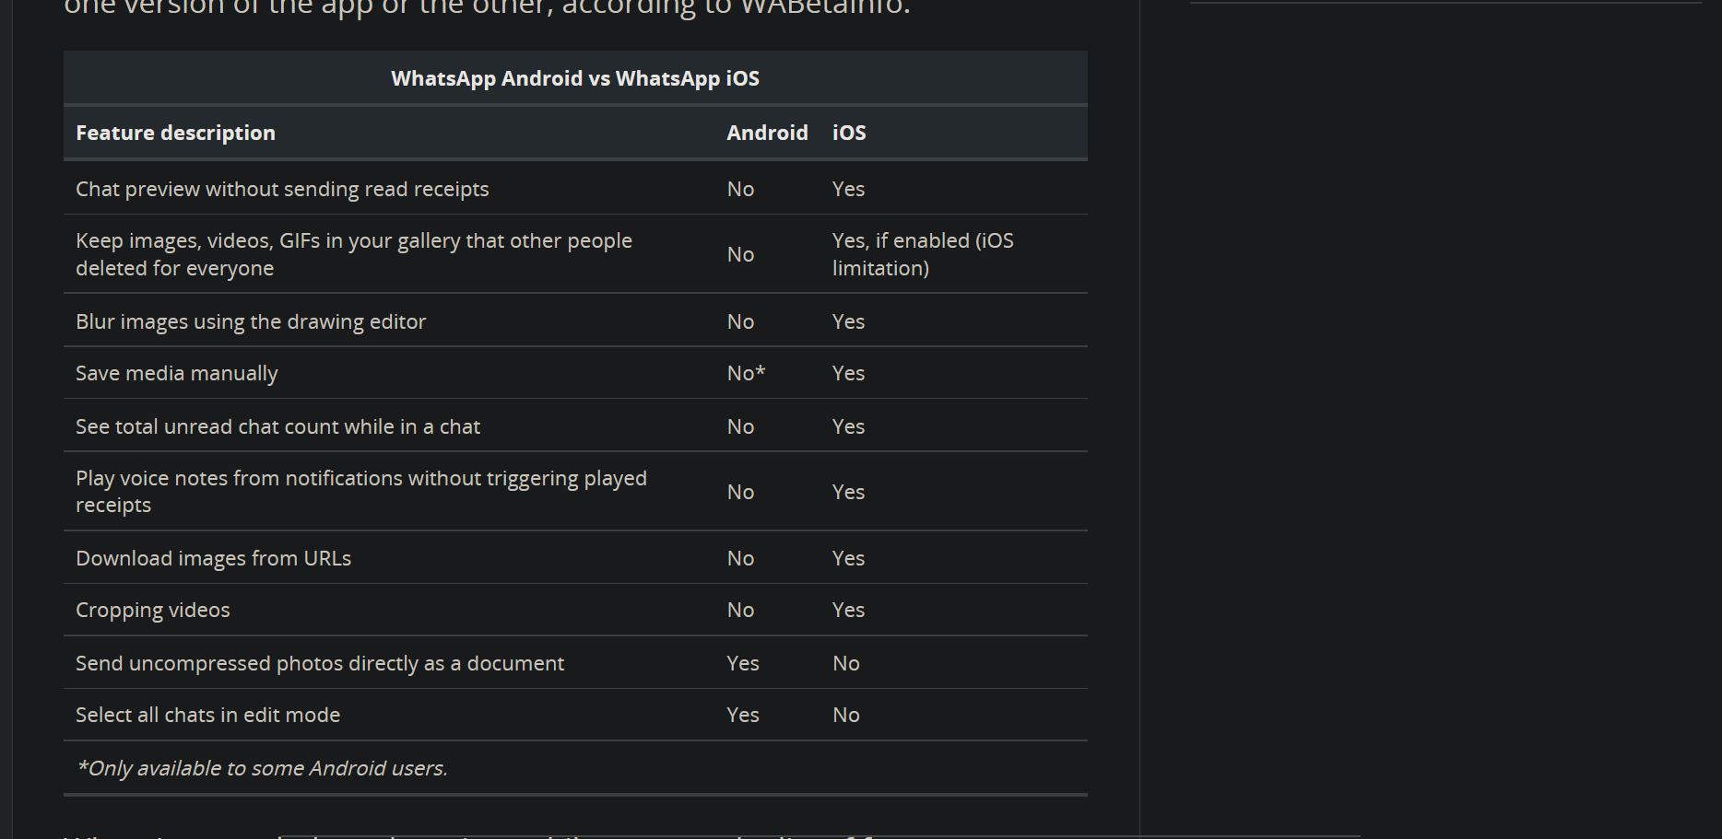1722x839 pixels.
Task: Click 'Yes, if enabled (iOS limitation)' cell
Action: pyautogui.click(x=922, y=254)
